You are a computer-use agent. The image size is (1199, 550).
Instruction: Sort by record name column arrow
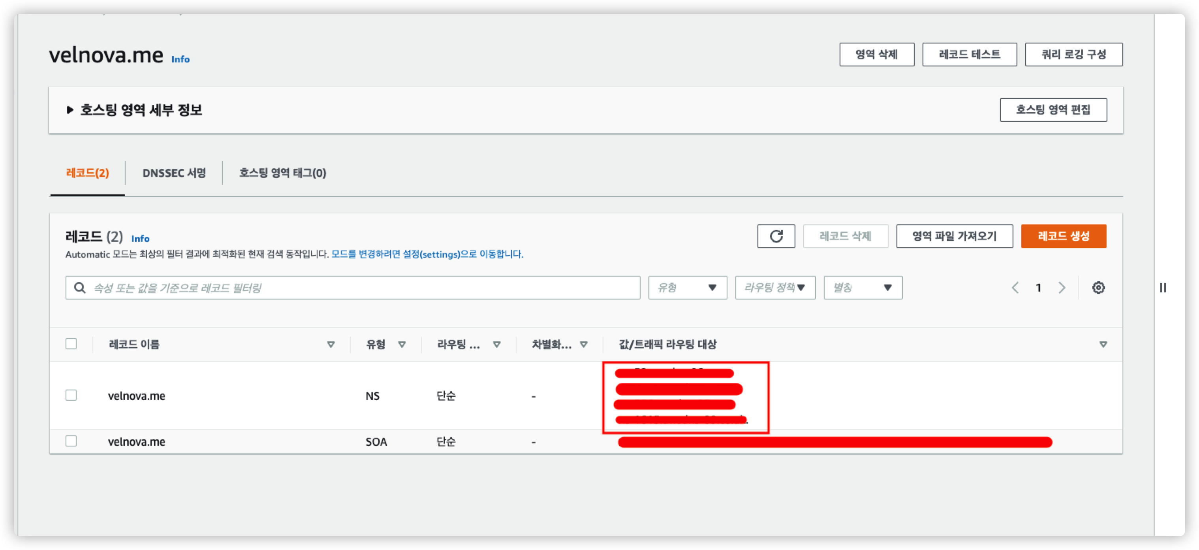tap(331, 345)
